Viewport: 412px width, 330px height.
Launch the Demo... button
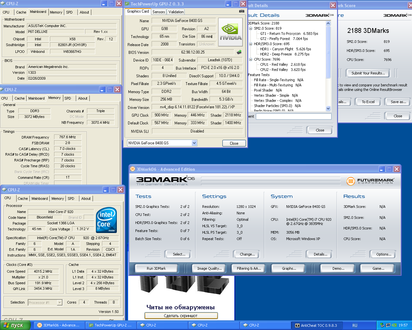(x=338, y=268)
